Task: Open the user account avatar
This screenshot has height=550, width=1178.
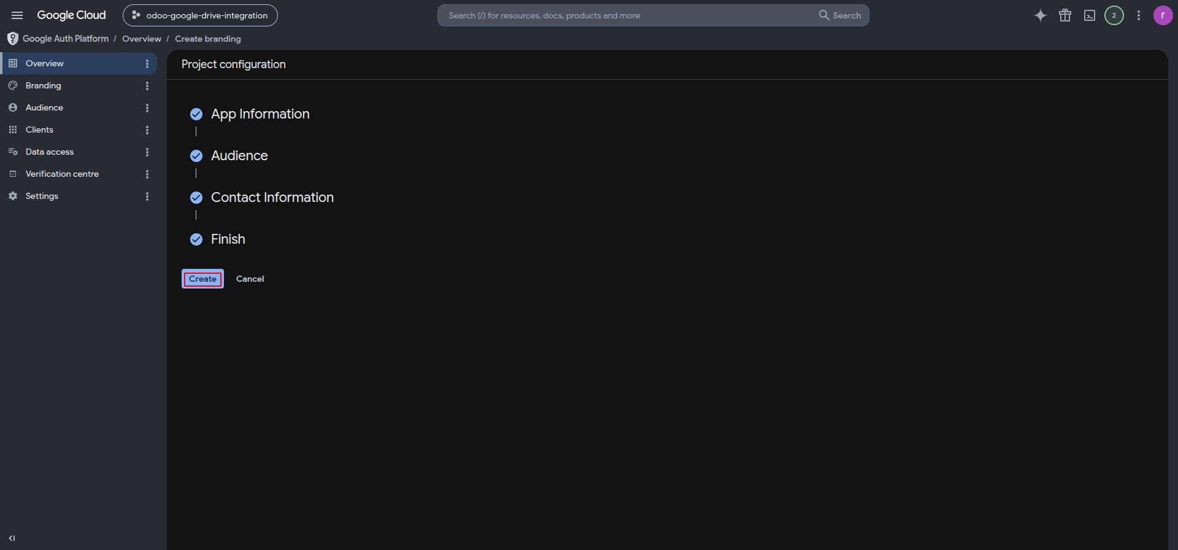Action: (x=1163, y=15)
